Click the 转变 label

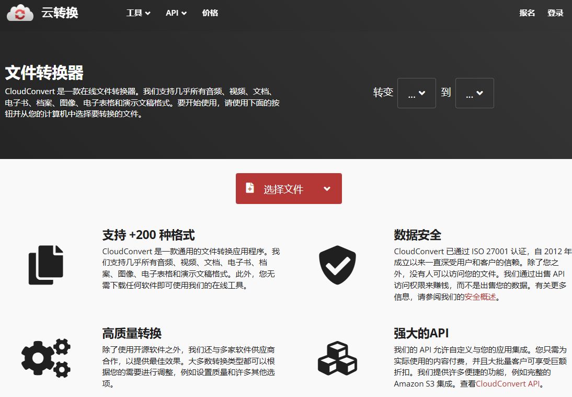(x=383, y=92)
